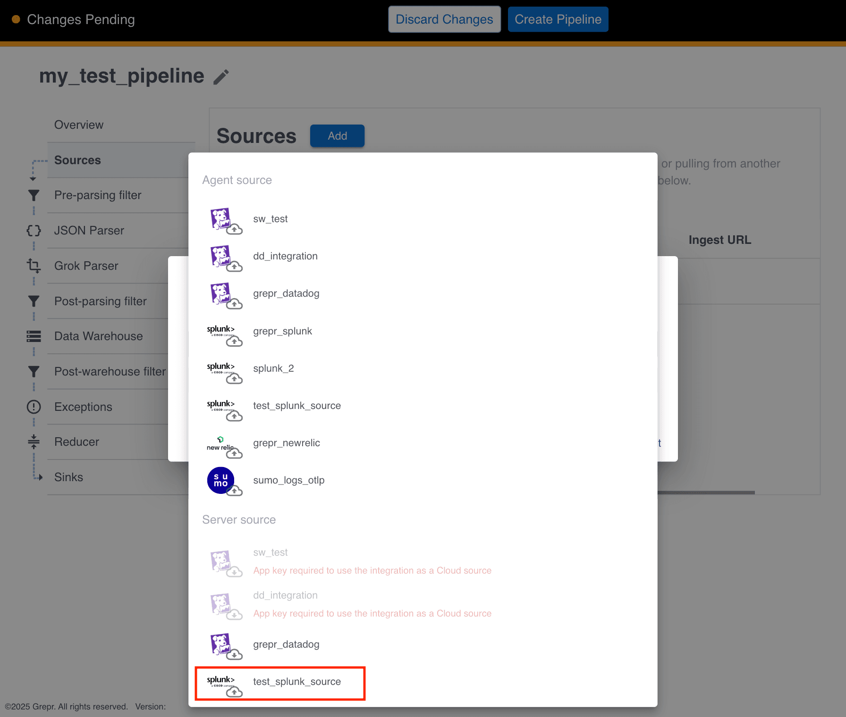Screen dimensions: 846x717
Task: Go to Post-parsing filter step
Action: (108, 301)
